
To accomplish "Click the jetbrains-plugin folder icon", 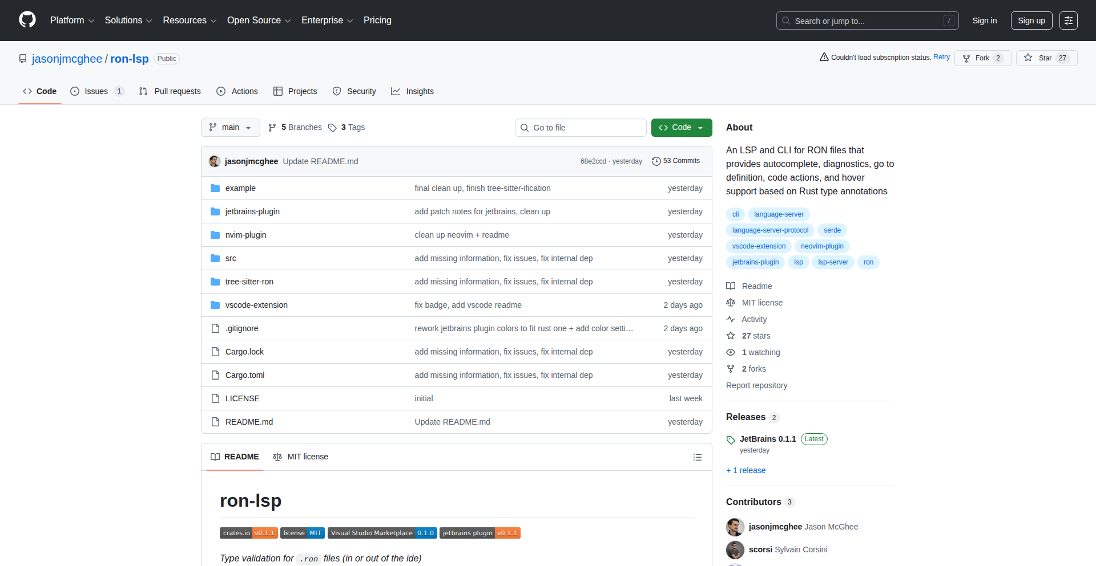I will (x=215, y=211).
